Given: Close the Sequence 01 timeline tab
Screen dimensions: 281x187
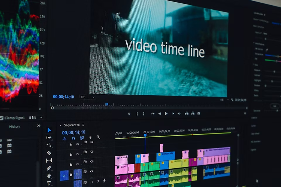Looking at the screenshot, I should [60, 125].
